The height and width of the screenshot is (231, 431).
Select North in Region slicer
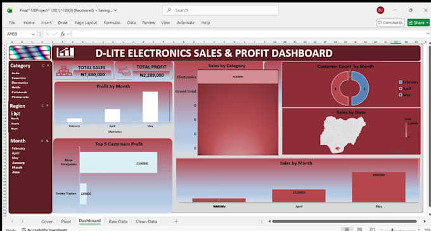(x=15, y=119)
